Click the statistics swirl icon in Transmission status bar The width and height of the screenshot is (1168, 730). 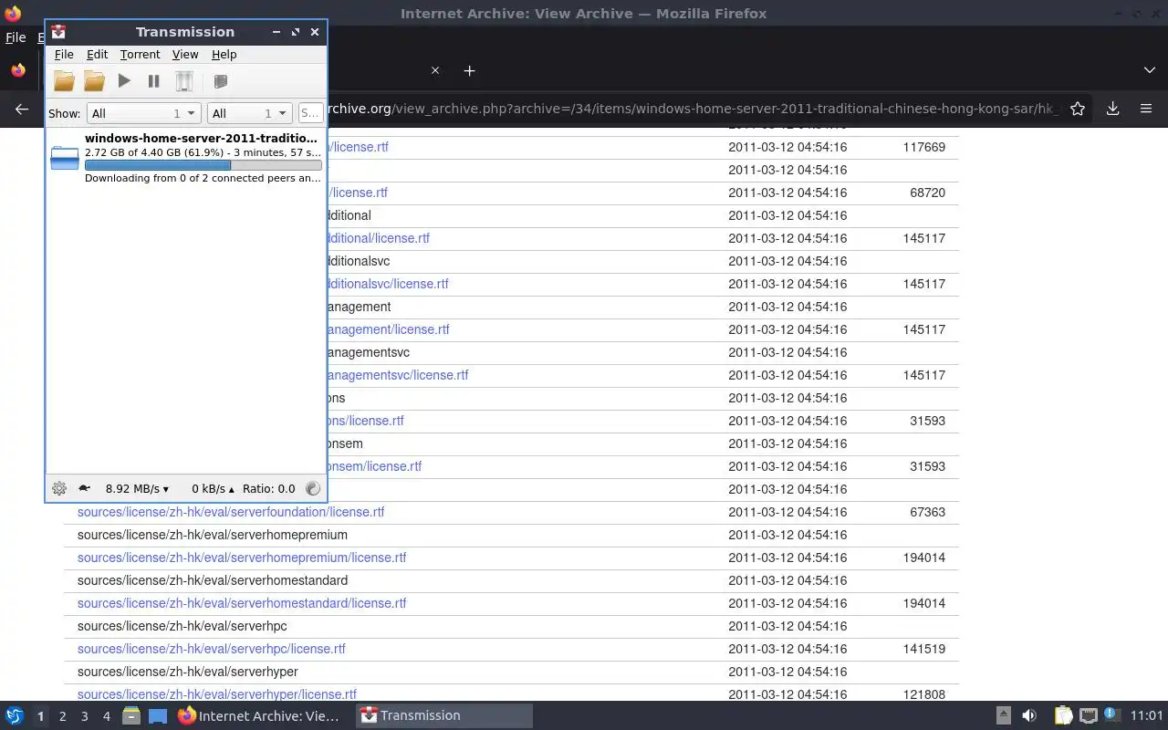[x=312, y=488]
